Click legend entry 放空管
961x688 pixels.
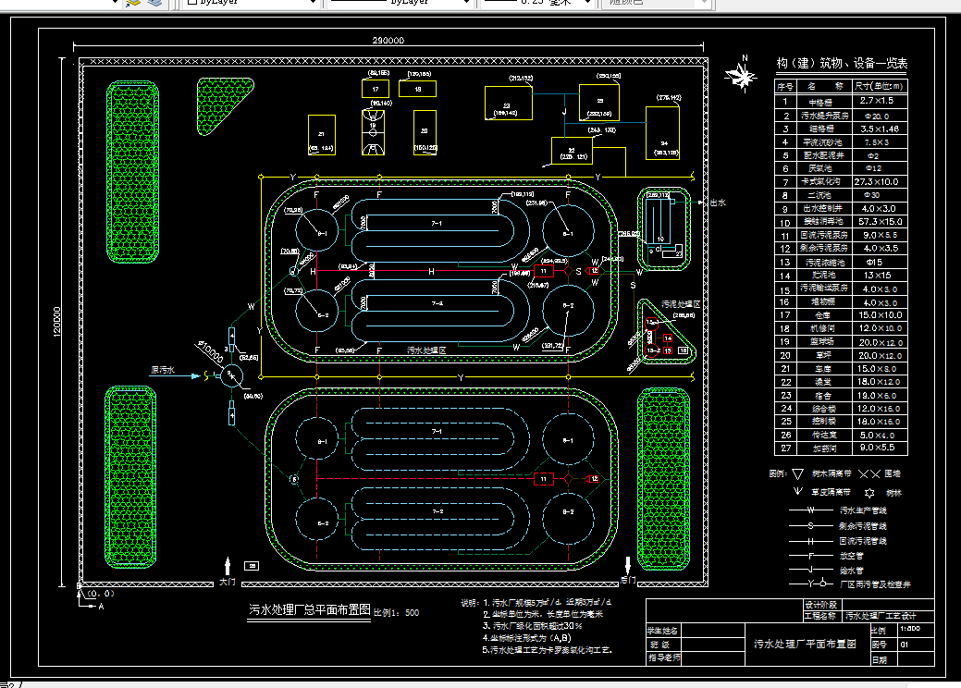point(851,556)
